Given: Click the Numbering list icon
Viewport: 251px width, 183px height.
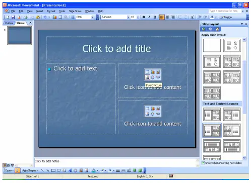Looking at the screenshot, I should [x=180, y=17].
